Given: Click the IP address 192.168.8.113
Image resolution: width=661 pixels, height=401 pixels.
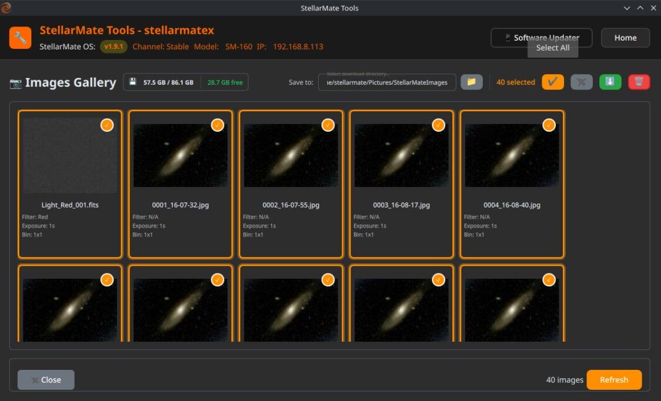Looking at the screenshot, I should [298, 46].
